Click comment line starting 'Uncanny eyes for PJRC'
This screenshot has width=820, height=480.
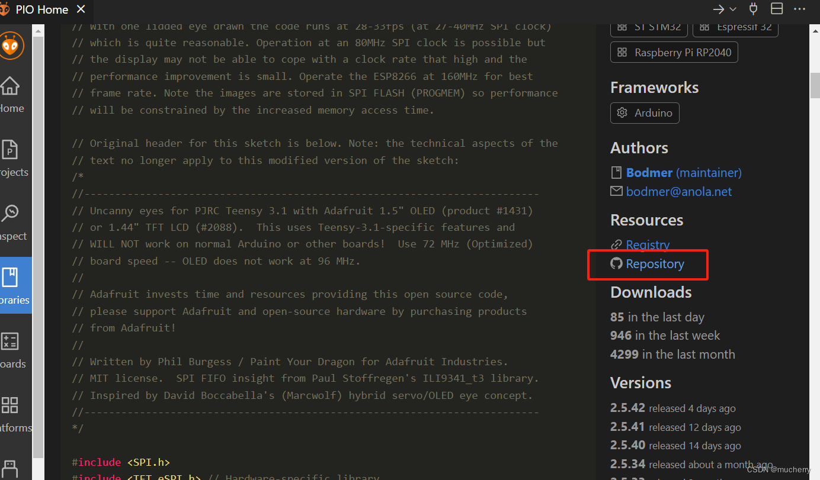click(x=302, y=211)
